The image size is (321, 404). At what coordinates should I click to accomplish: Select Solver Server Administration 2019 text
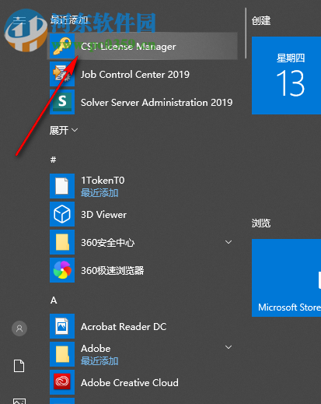pos(156,103)
